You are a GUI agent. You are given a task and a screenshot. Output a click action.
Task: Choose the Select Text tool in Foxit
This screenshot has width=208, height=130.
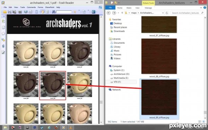(47, 12)
